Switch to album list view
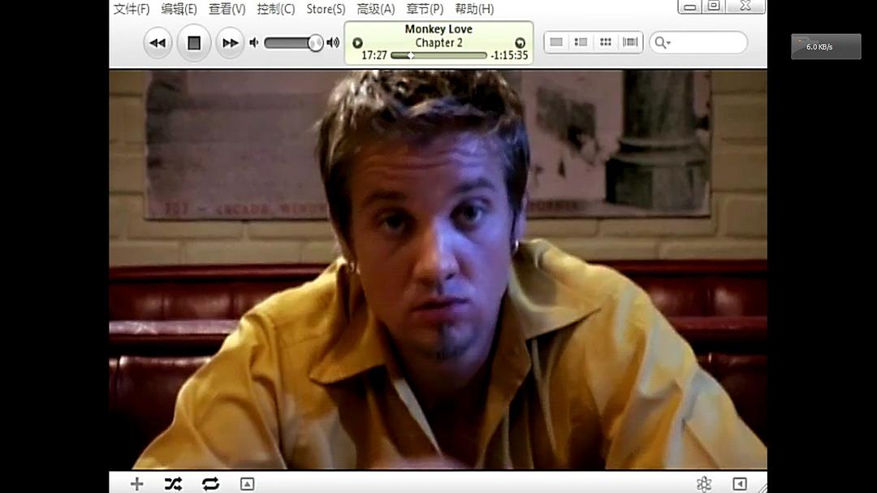877x493 pixels. click(581, 42)
